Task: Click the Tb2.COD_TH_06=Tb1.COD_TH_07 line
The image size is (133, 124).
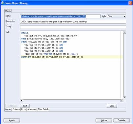Action: 44,45
